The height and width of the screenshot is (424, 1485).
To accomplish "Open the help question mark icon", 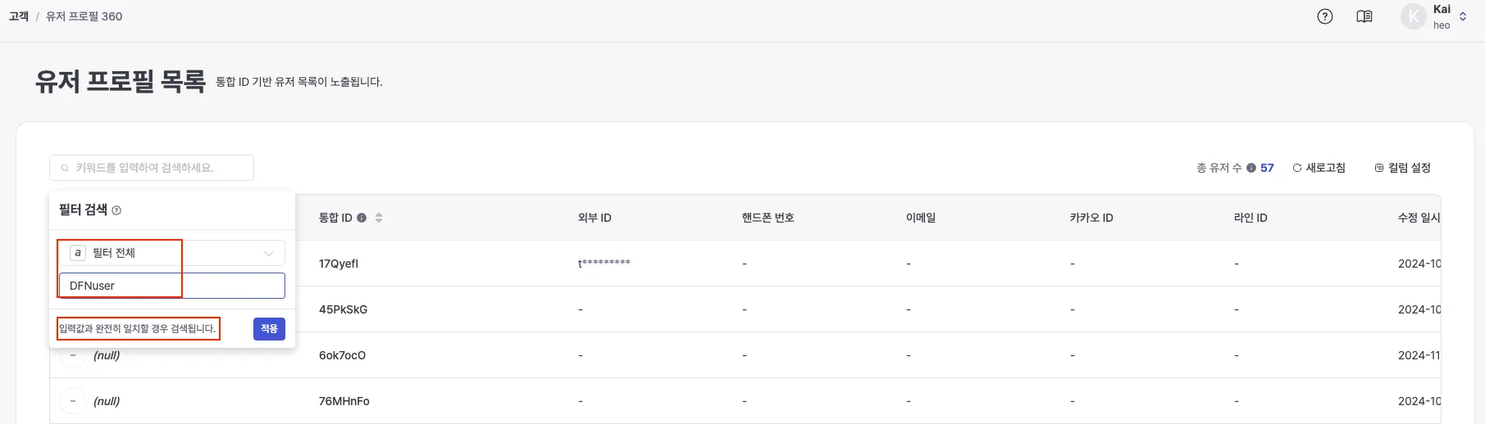I will (x=1325, y=16).
